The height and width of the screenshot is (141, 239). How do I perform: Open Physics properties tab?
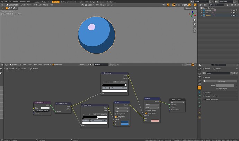[200, 103]
